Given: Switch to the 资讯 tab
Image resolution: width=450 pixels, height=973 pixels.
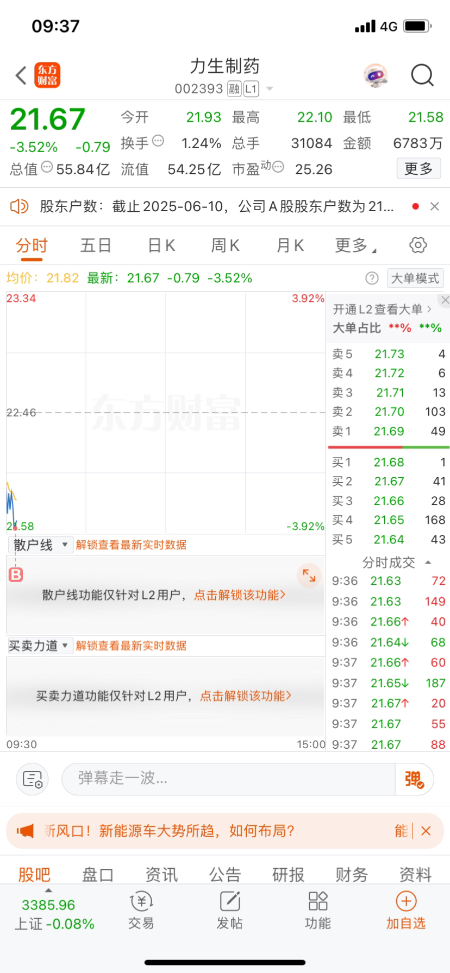Looking at the screenshot, I should 161,874.
